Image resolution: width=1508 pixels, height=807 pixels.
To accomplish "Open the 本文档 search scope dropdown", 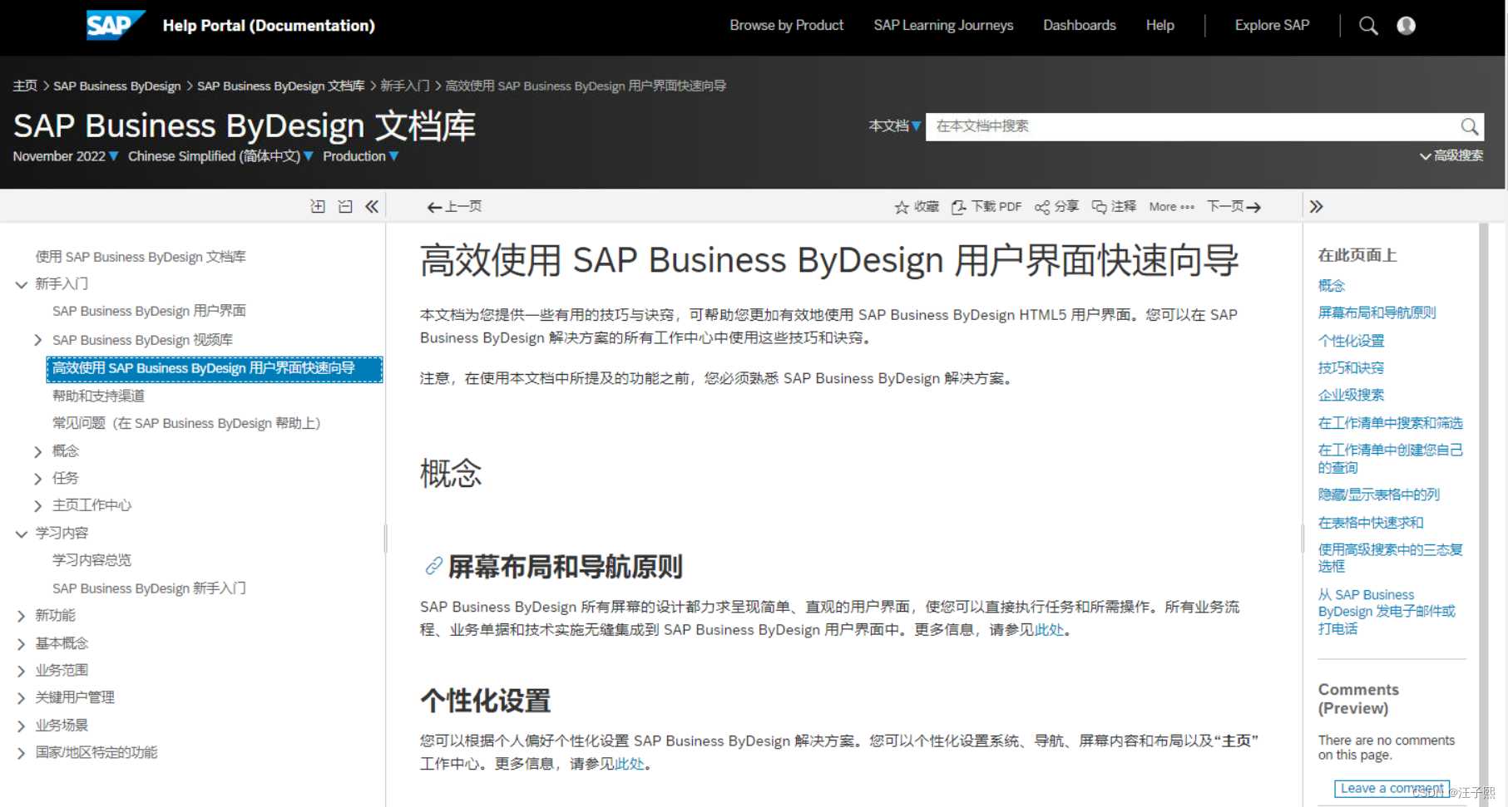I will pyautogui.click(x=895, y=126).
